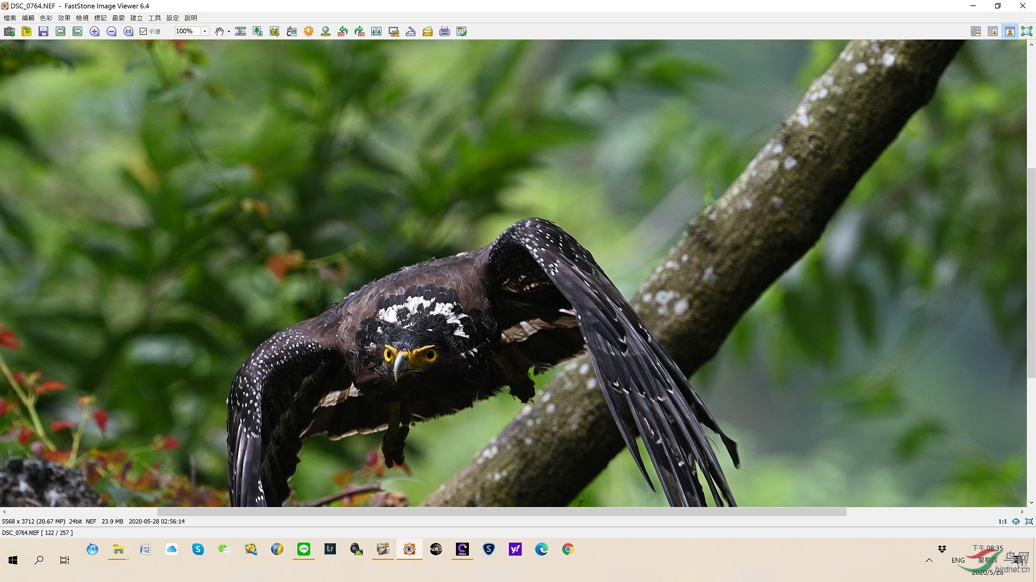This screenshot has width=1036, height=582.
Task: Rotate the image left
Action: pyautogui.click(x=343, y=31)
